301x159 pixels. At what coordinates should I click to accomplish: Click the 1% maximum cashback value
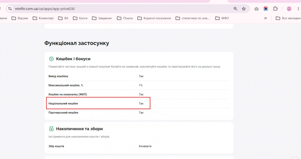point(141,85)
